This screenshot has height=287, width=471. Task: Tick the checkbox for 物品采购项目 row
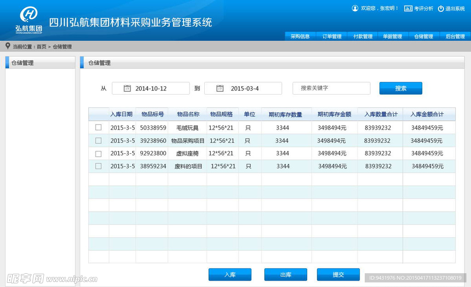coord(98,141)
